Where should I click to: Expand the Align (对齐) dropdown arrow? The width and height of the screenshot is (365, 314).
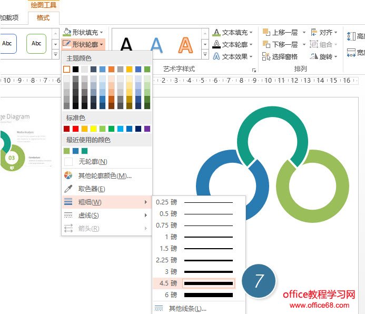(x=336, y=32)
